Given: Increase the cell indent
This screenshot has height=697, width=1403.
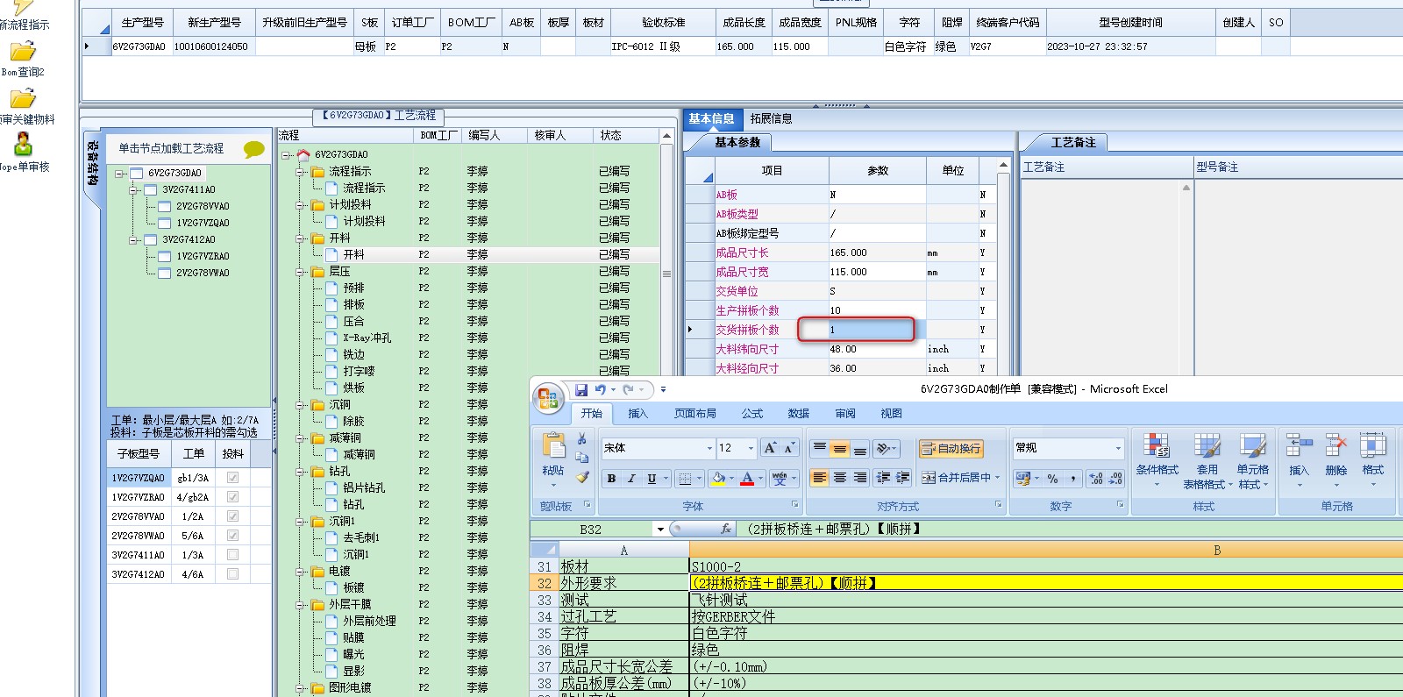Looking at the screenshot, I should (903, 478).
